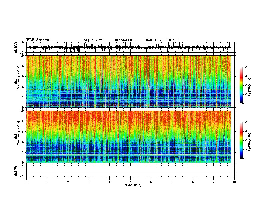
Task: Click time axis tick label 5
Action: [130, 182]
